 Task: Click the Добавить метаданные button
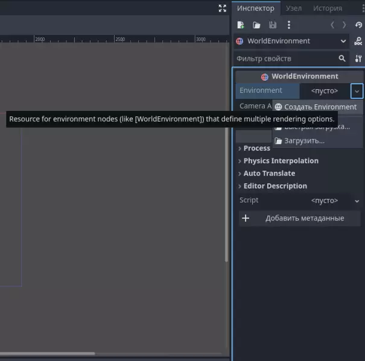click(300, 218)
